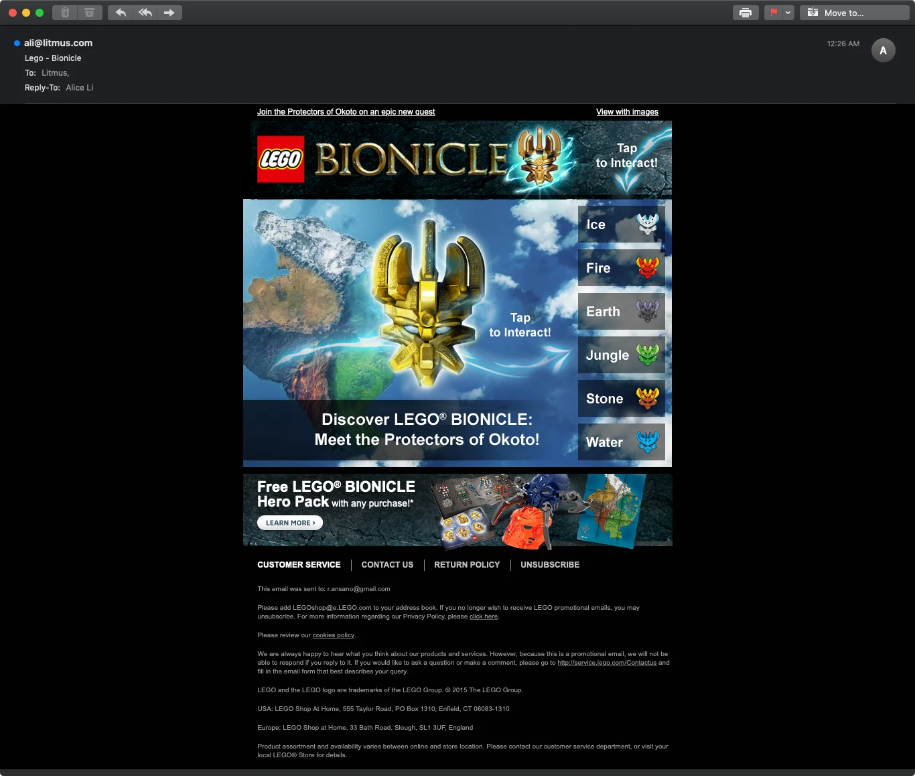Select the Water protector tile
This screenshot has height=776, width=915.
622,442
